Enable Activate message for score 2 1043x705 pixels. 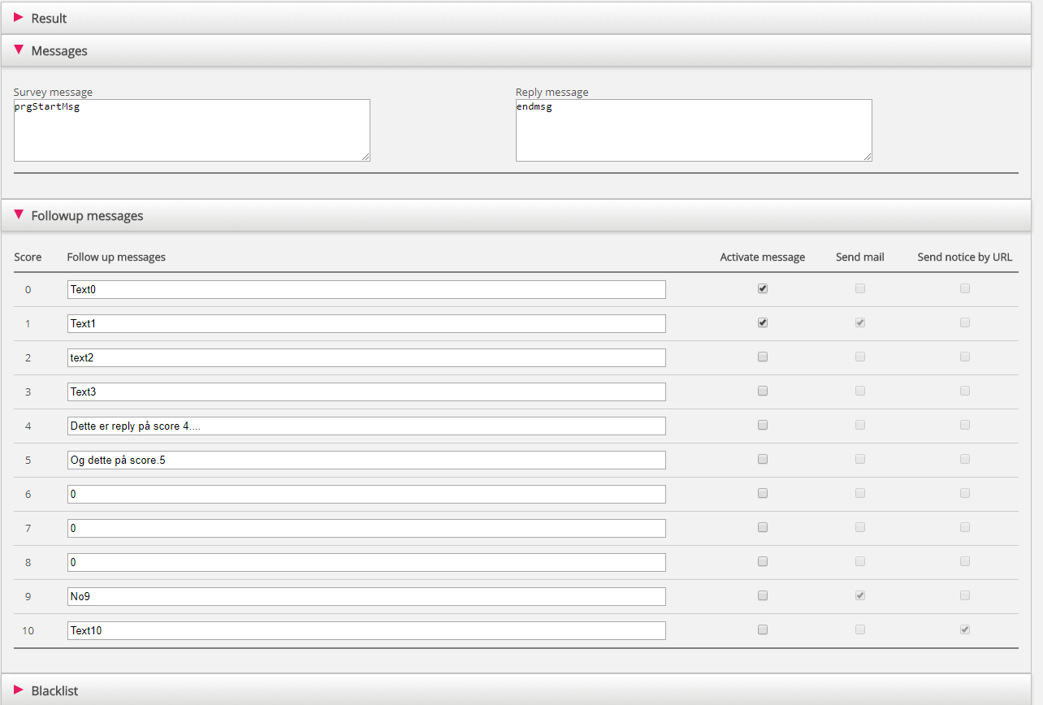click(x=762, y=357)
